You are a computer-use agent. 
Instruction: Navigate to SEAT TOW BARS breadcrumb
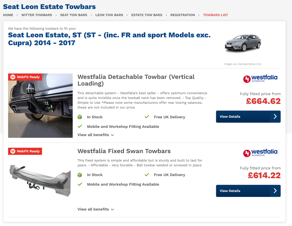pyautogui.click(x=74, y=15)
